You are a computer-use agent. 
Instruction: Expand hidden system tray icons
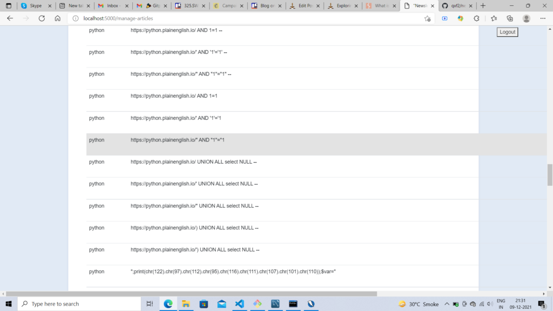coord(448,303)
